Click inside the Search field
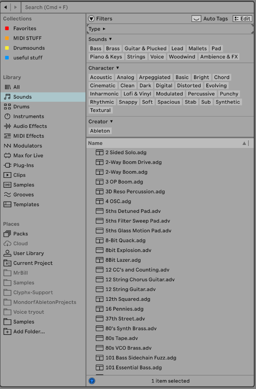Image resolution: width=256 pixels, height=389 pixels. [x=136, y=7]
